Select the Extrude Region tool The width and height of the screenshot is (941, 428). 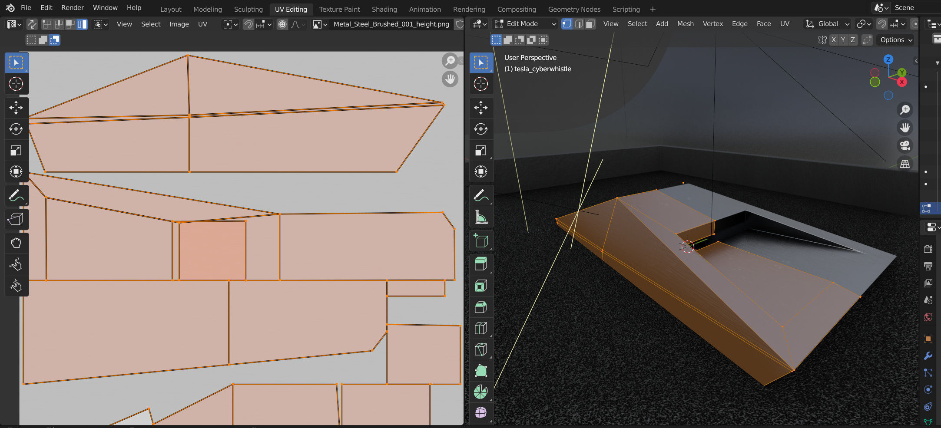(x=481, y=264)
